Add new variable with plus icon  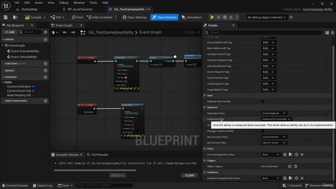46,77
